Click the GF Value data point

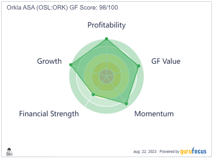pos(139,66)
